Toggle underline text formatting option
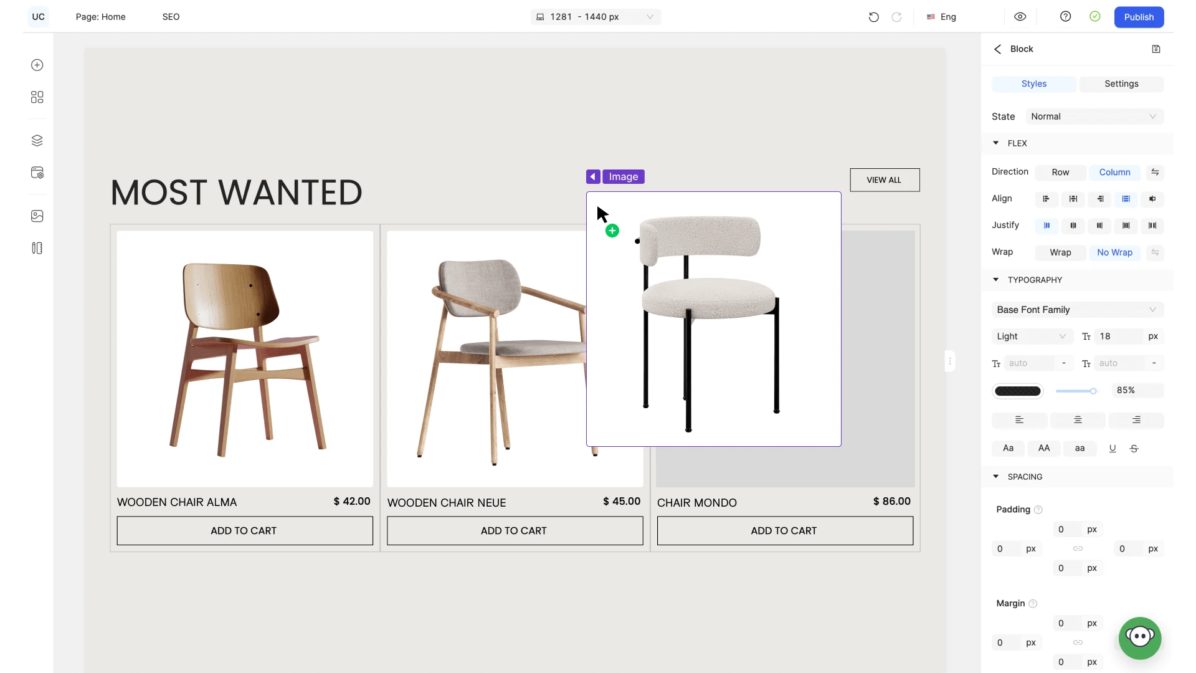The height and width of the screenshot is (673, 1196). click(x=1112, y=448)
